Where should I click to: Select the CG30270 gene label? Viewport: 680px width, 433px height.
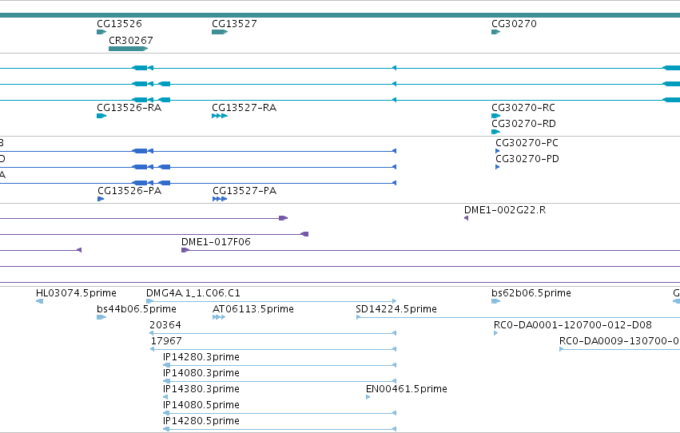pyautogui.click(x=514, y=23)
